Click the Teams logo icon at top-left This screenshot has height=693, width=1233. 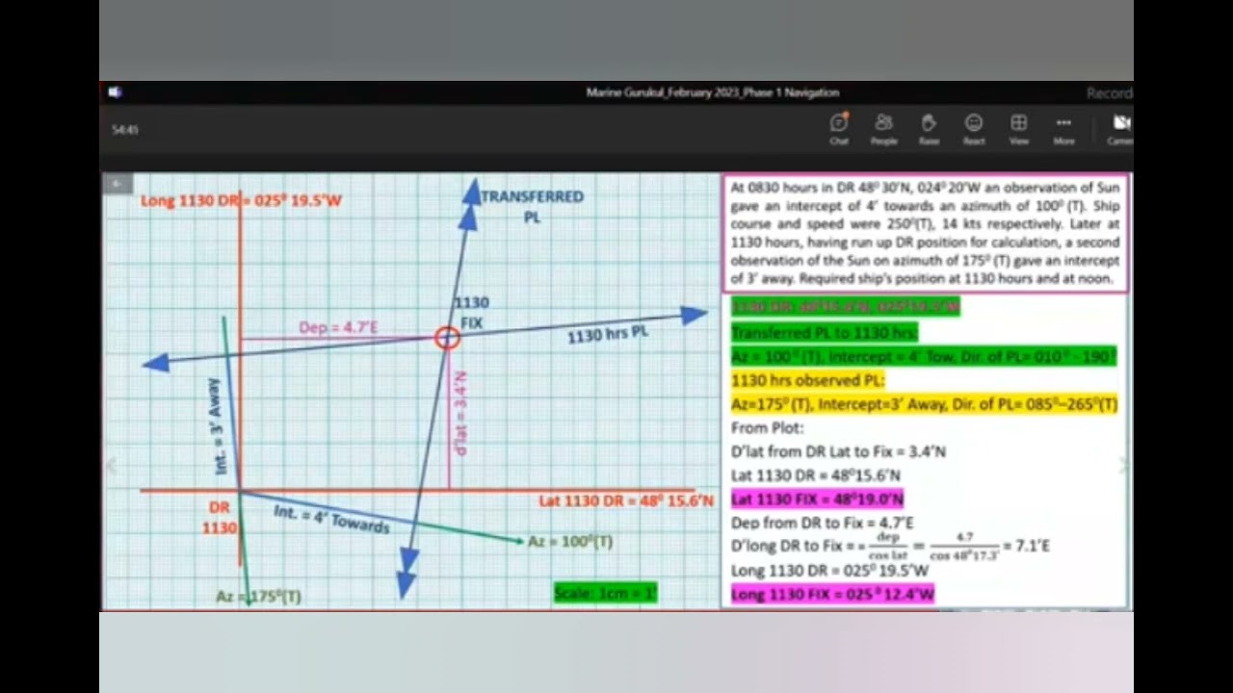(115, 92)
